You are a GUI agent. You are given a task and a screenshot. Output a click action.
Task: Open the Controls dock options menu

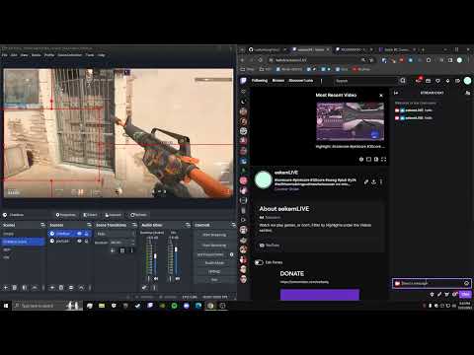233,225
